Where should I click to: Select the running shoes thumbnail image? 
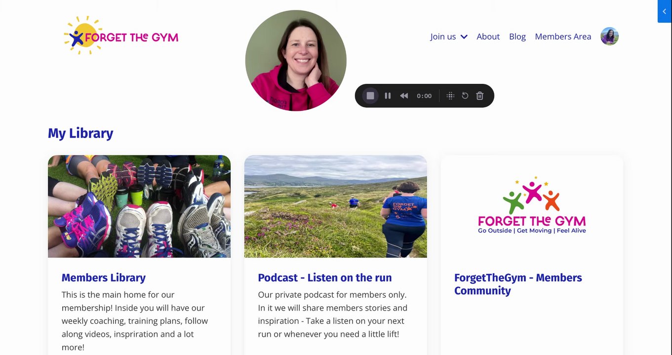pyautogui.click(x=139, y=207)
